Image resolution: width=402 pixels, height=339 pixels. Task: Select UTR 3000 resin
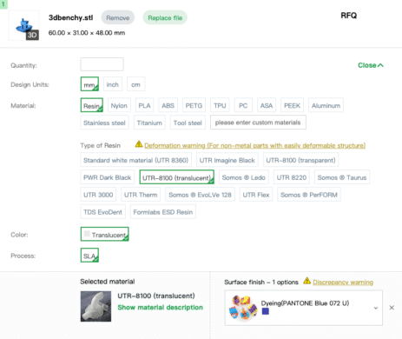[x=98, y=195]
